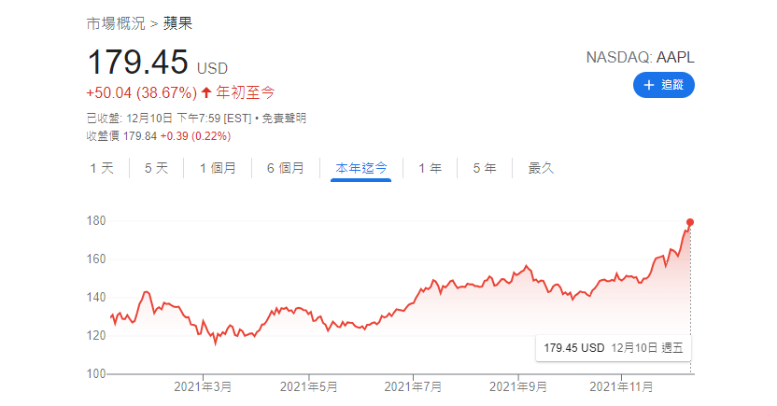Viewport: 777px width, 406px height.
Task: Click the USD currency label
Action: pyautogui.click(x=212, y=68)
